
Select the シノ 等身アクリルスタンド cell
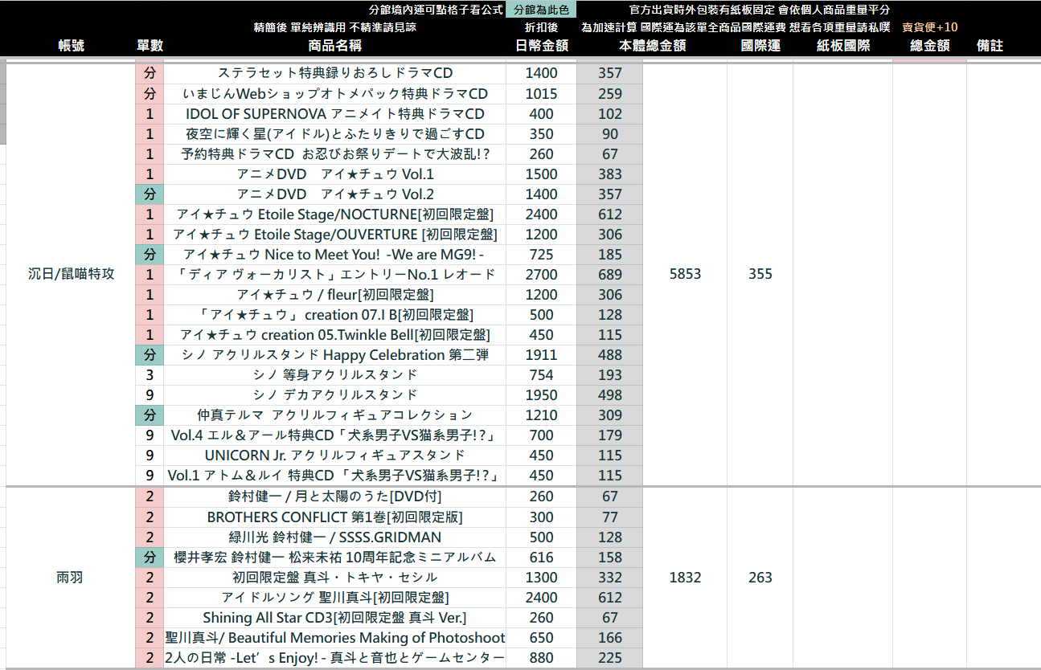pos(334,375)
